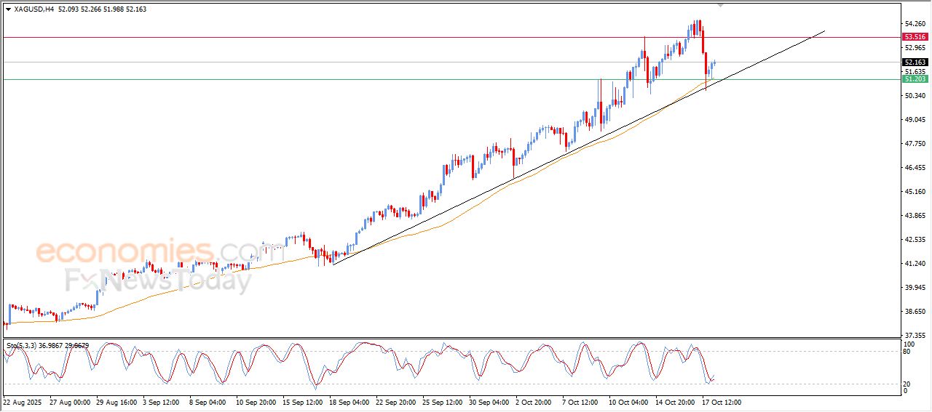Click the black 52.163 current price label
This screenshot has width=932, height=412.
click(915, 62)
